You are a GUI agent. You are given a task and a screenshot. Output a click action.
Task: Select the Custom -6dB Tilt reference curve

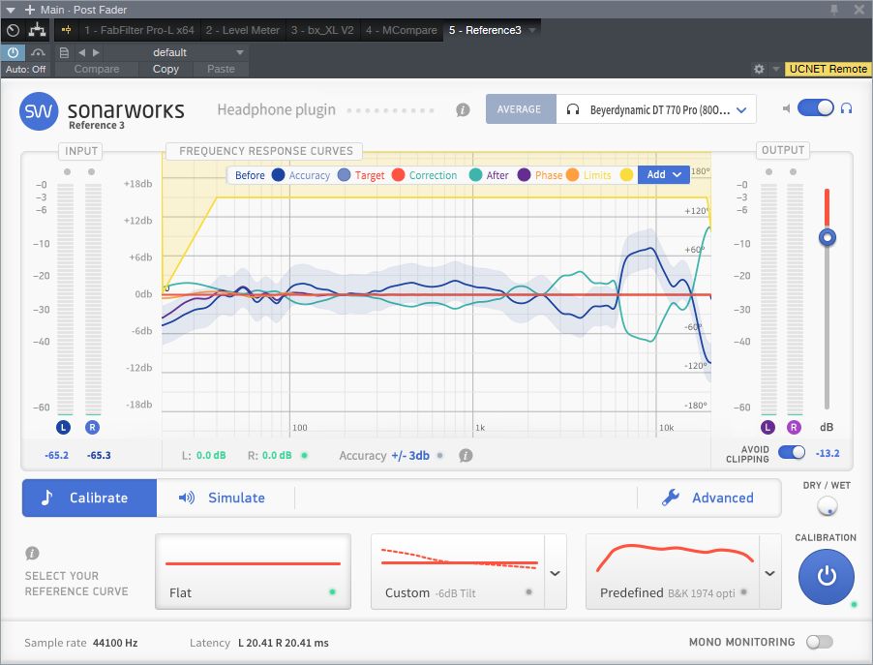pos(458,572)
